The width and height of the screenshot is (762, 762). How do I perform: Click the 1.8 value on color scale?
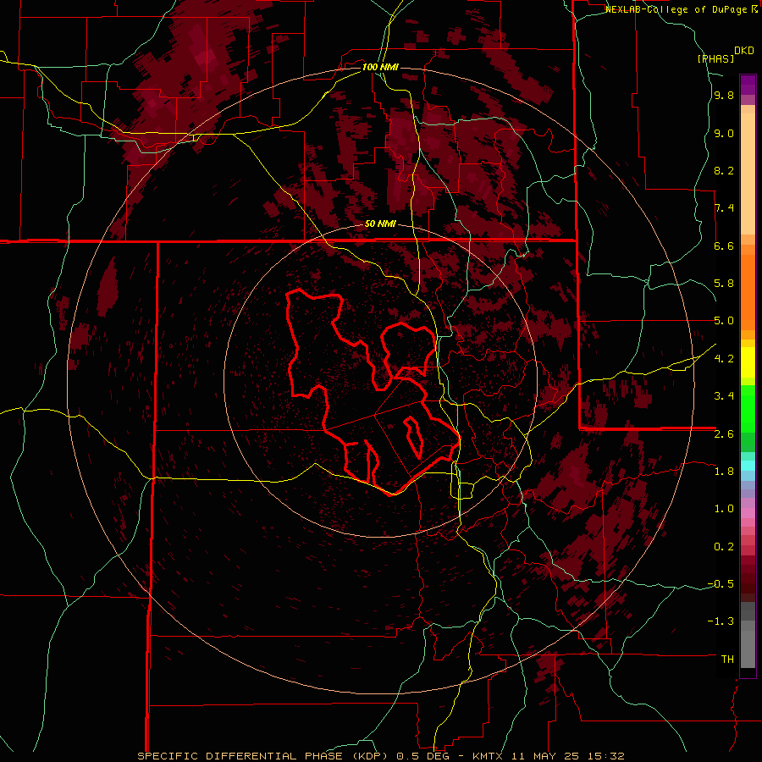tap(724, 472)
